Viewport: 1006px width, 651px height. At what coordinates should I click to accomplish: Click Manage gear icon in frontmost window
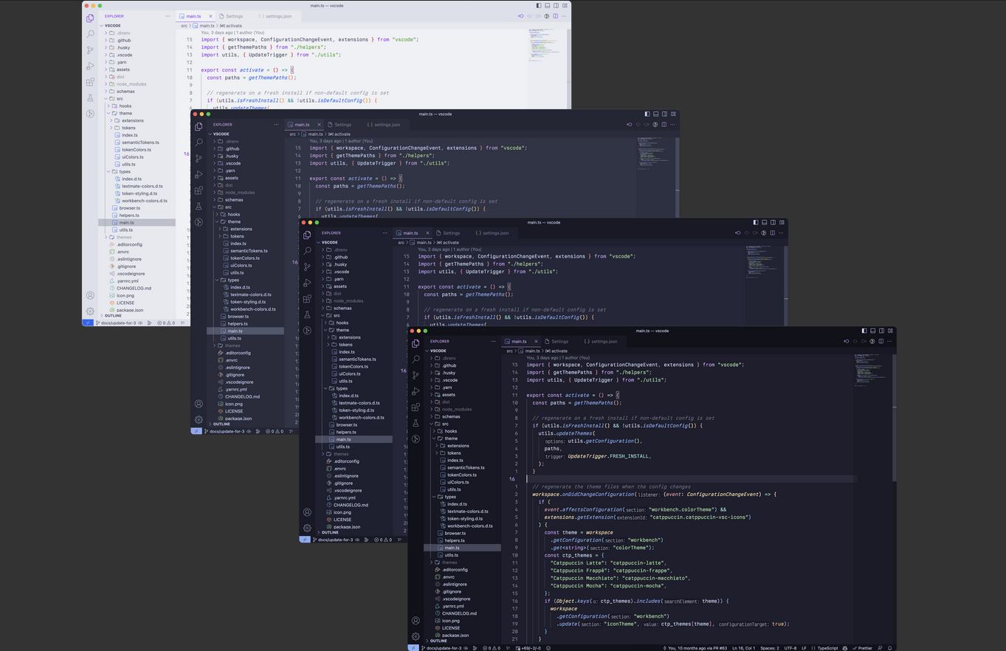coord(416,636)
